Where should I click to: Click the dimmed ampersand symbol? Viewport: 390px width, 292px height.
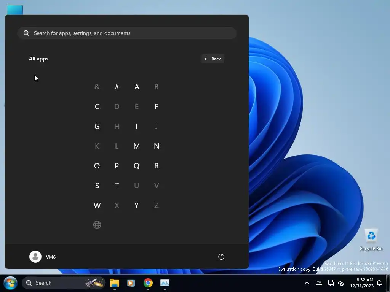click(x=97, y=87)
